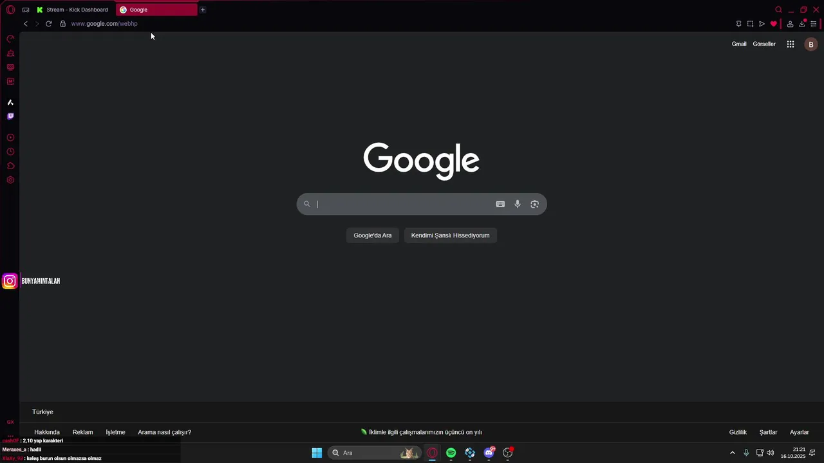Image resolution: width=824 pixels, height=463 pixels.
Task: Open the Hakkında footer link
Action: pyautogui.click(x=47, y=432)
